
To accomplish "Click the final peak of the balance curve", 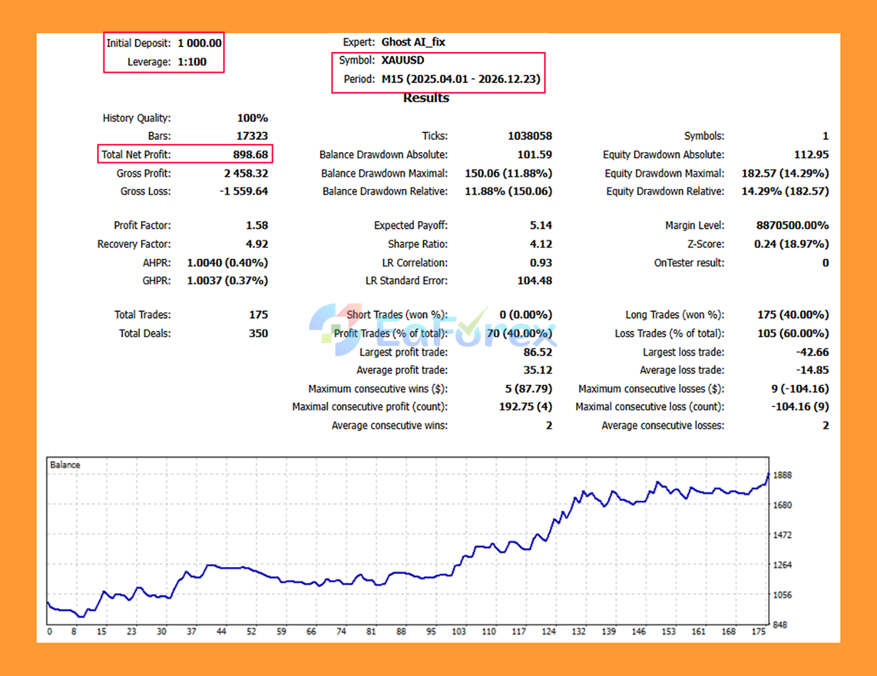I will pos(769,473).
